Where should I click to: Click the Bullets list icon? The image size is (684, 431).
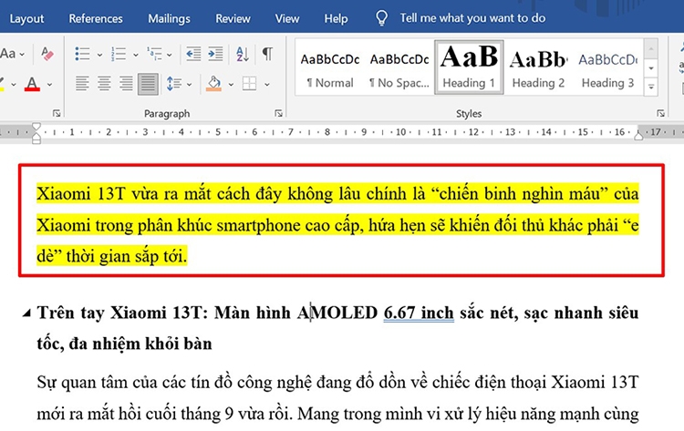(x=82, y=54)
